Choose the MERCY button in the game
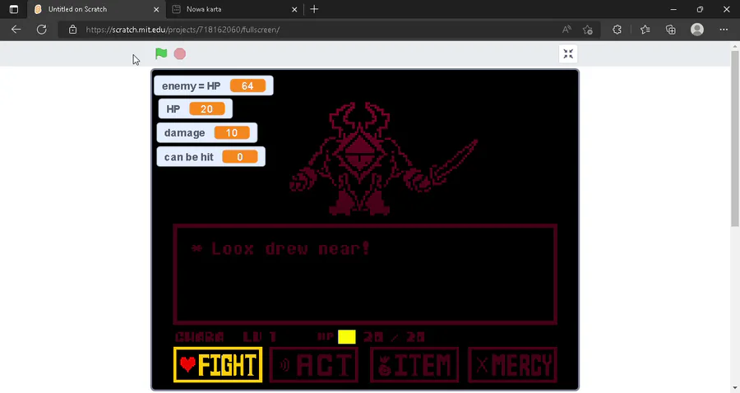The image size is (740, 393). pyautogui.click(x=512, y=365)
